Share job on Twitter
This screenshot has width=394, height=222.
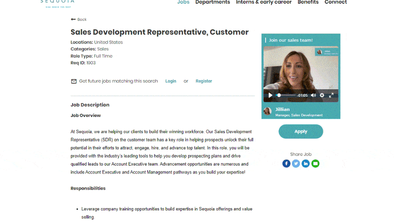click(x=296, y=164)
